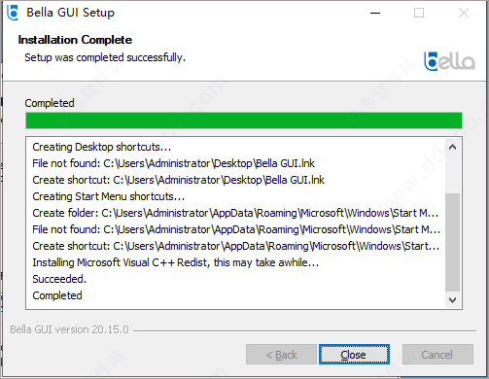The width and height of the screenshot is (489, 379).
Task: Click the last 'Completed' log line
Action: point(57,295)
